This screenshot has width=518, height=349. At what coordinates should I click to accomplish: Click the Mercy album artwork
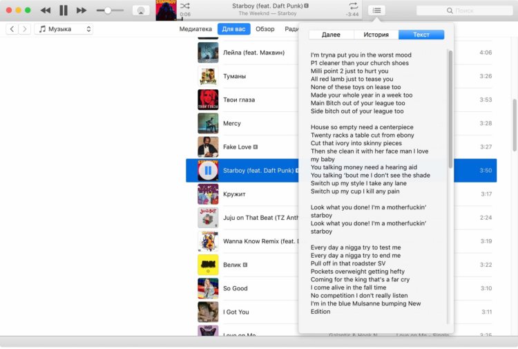208,123
